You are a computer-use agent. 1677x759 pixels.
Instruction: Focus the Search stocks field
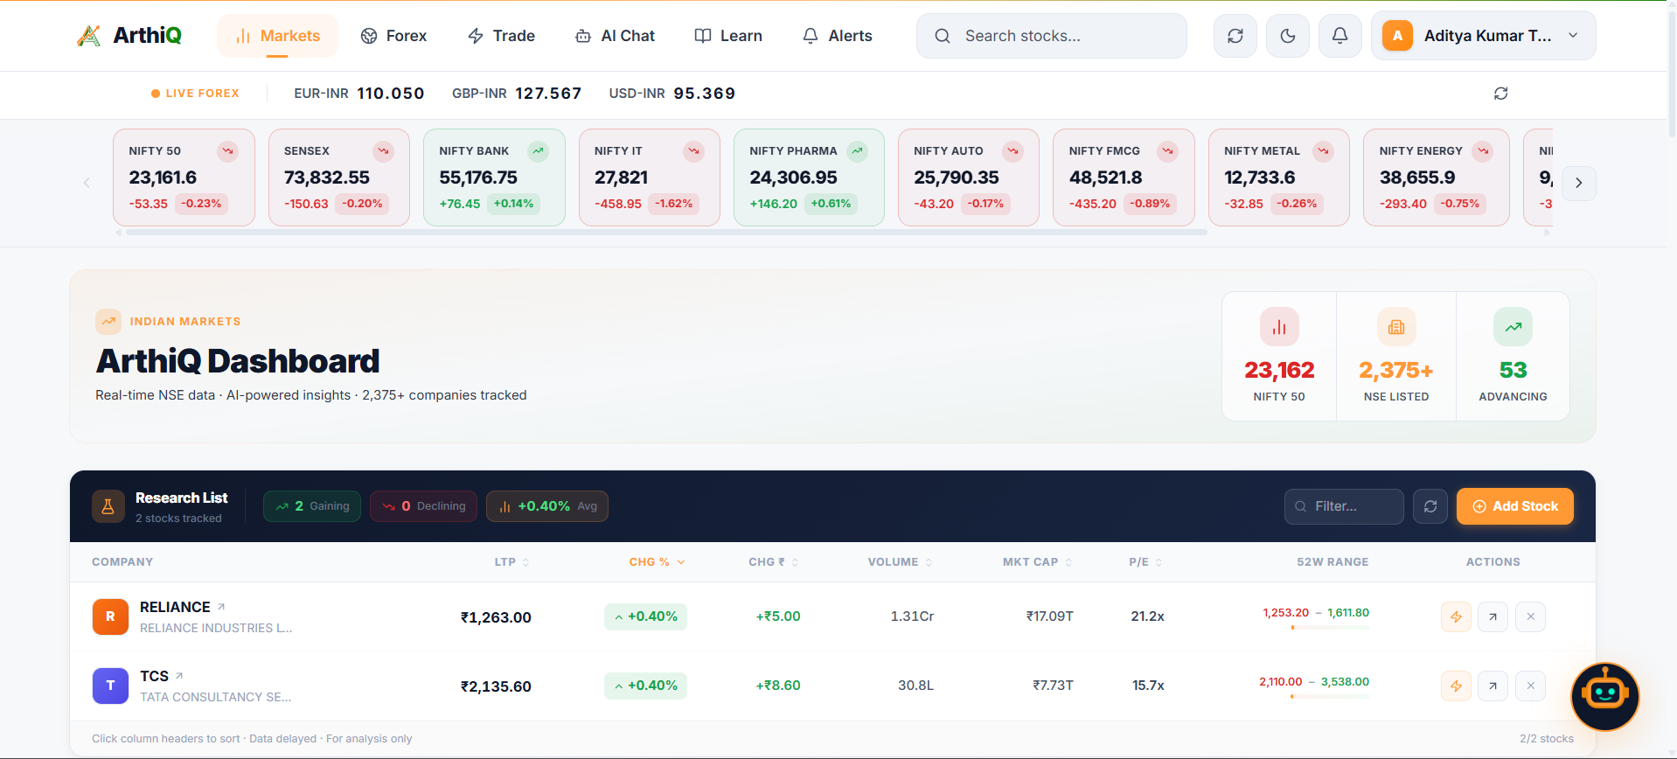1052,36
